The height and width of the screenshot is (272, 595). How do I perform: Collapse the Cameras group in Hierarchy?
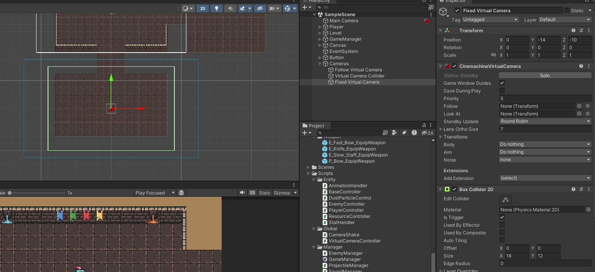(320, 64)
